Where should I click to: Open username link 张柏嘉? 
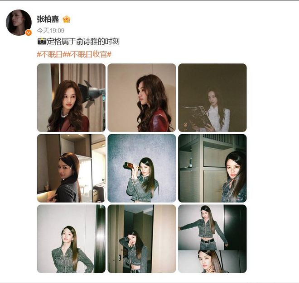click(48, 19)
